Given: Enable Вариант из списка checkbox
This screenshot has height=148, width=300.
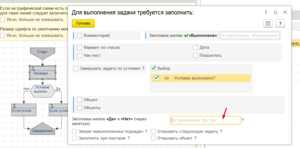Looking at the screenshot, I should click(80, 48).
